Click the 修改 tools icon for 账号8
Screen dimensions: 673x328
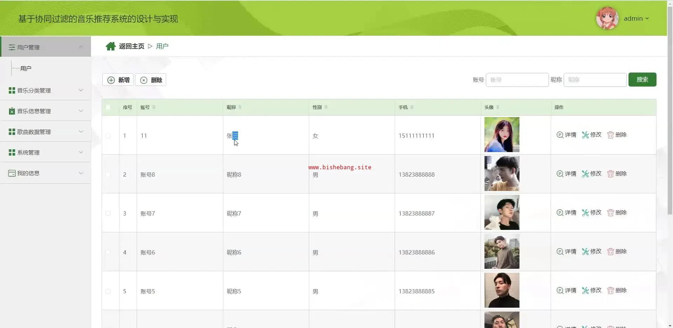coord(585,174)
